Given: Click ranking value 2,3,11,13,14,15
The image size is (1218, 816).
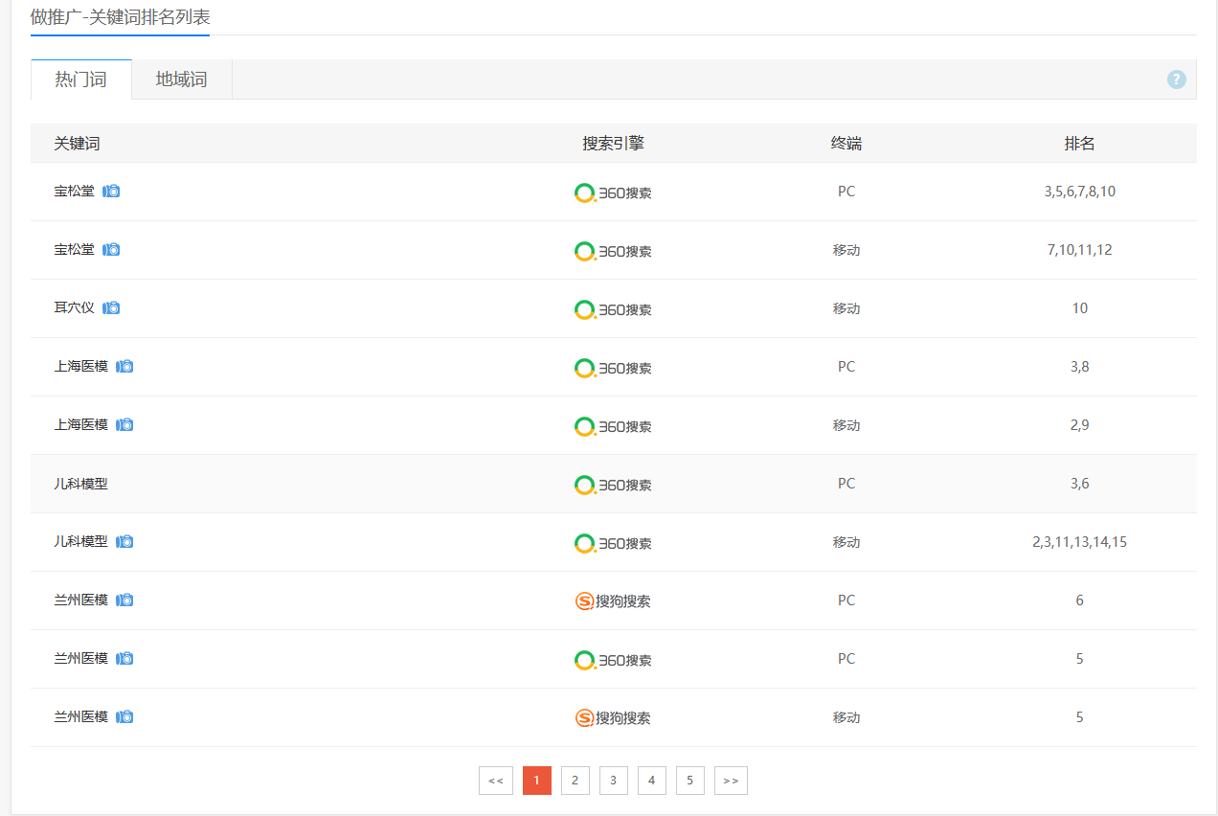Looking at the screenshot, I should (x=1080, y=542).
